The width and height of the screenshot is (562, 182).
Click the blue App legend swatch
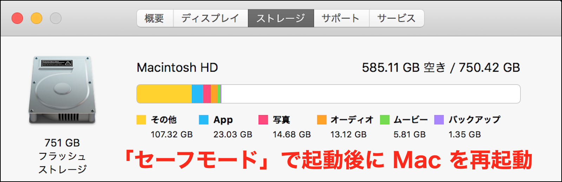click(x=203, y=120)
